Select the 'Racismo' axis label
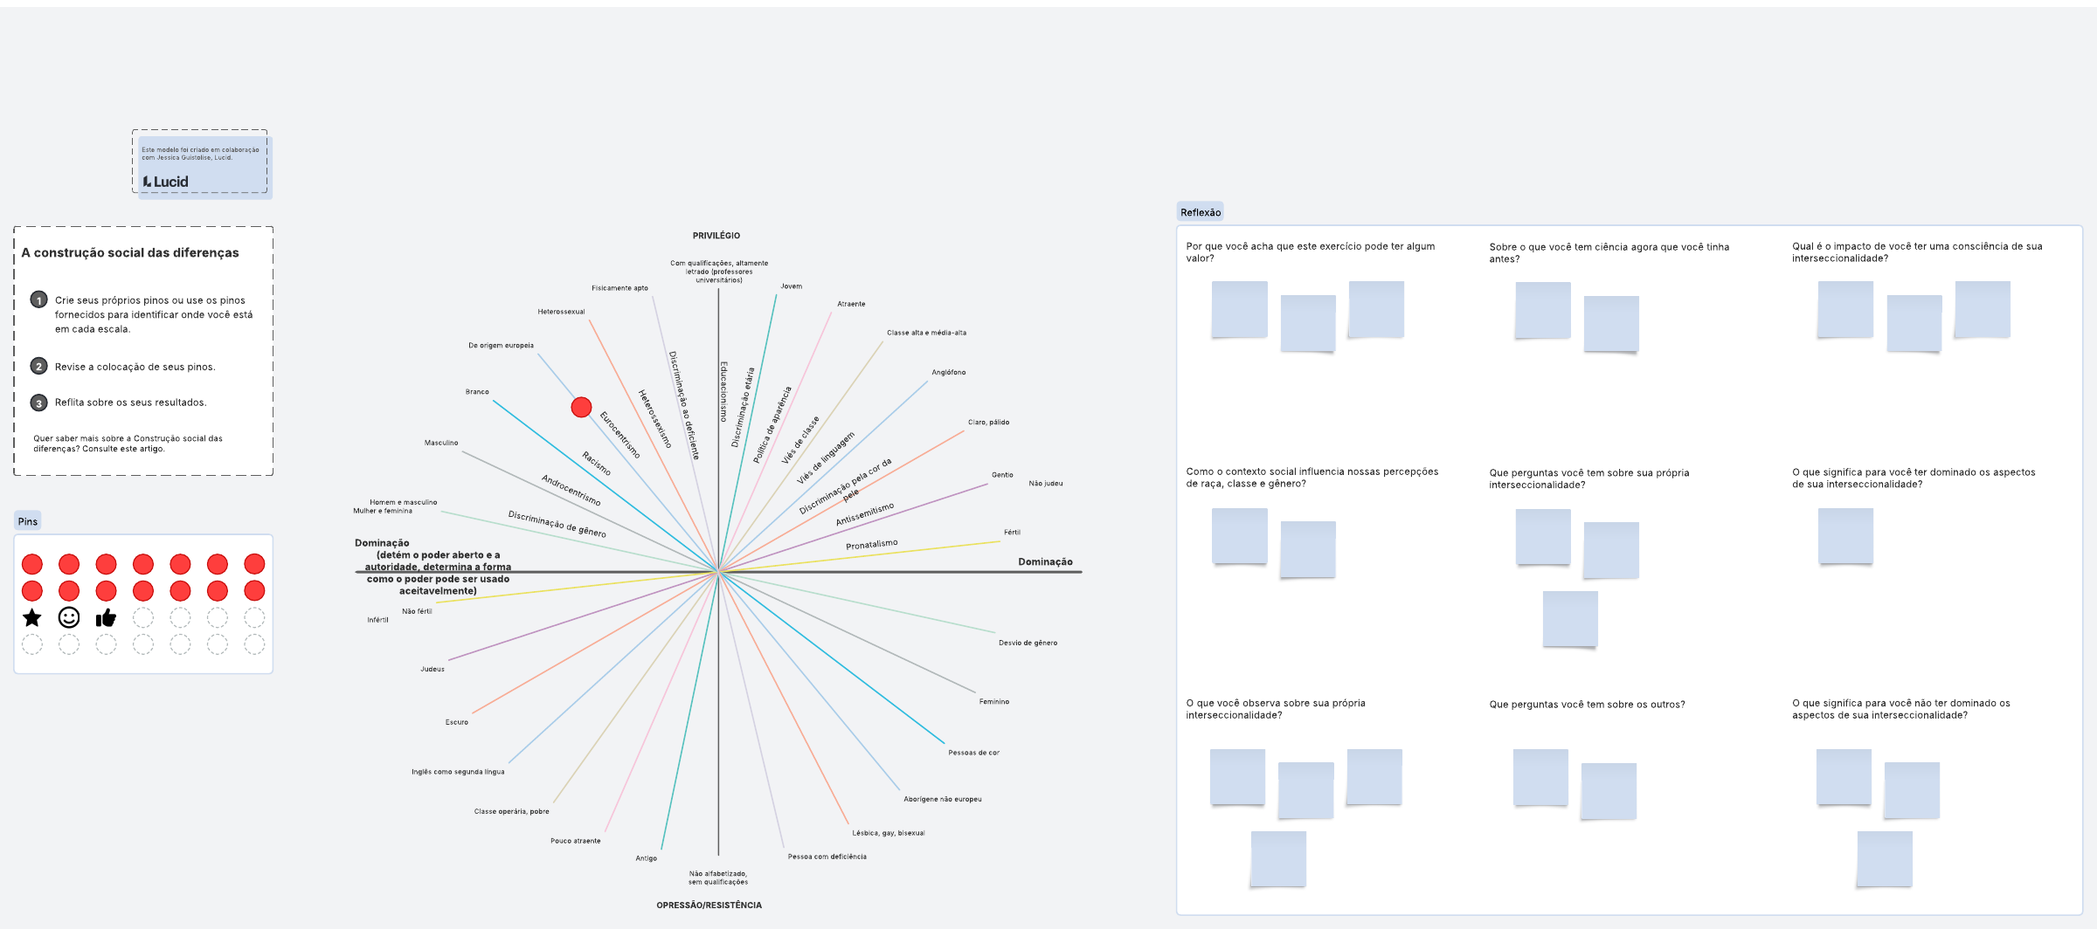 coord(597,464)
